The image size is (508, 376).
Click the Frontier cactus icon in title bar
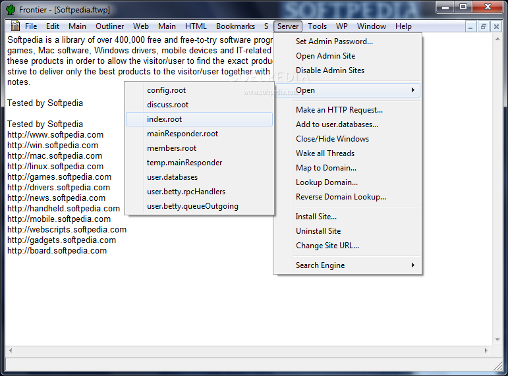[11, 10]
